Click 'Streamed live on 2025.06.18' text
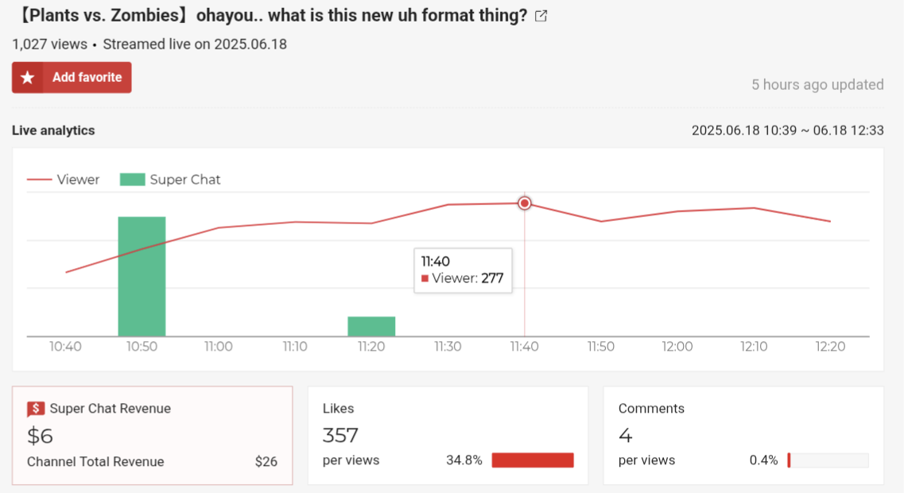This screenshot has width=904, height=493. pos(195,45)
